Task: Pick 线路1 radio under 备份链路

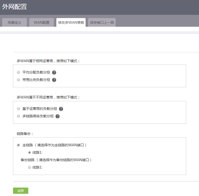Action: pyautogui.click(x=29, y=167)
